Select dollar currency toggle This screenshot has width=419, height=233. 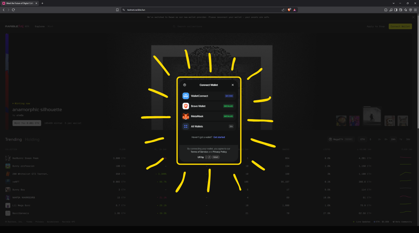[x=370, y=139]
